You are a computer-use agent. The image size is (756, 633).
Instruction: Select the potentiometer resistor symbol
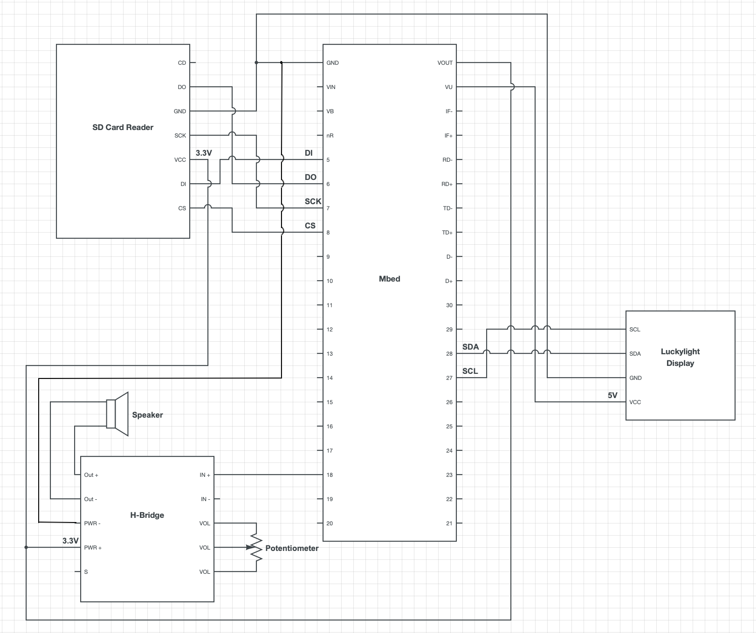click(256, 547)
